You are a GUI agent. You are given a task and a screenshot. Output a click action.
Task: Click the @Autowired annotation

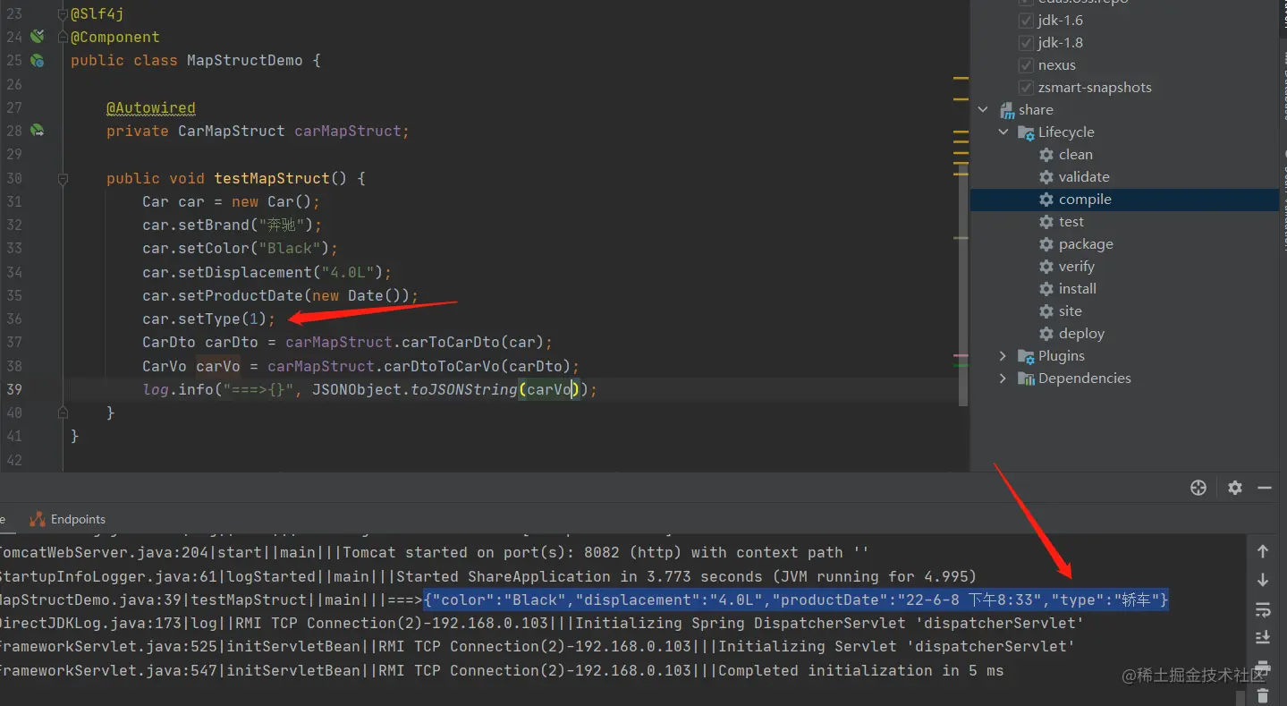click(151, 107)
